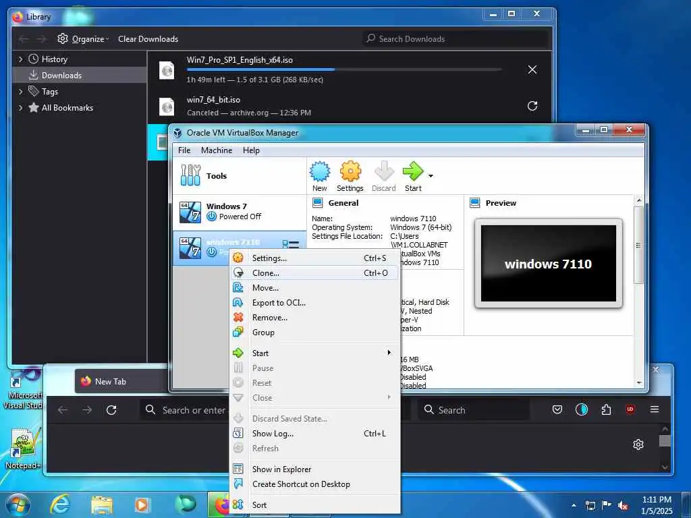Open VirtualBox Settings gear toolbar icon
Viewport: 691px width, 518px height.
coord(350,176)
